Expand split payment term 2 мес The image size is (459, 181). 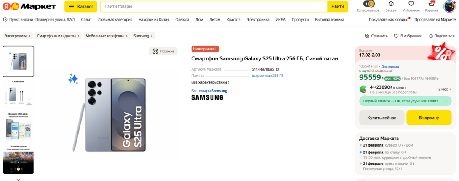445,89
